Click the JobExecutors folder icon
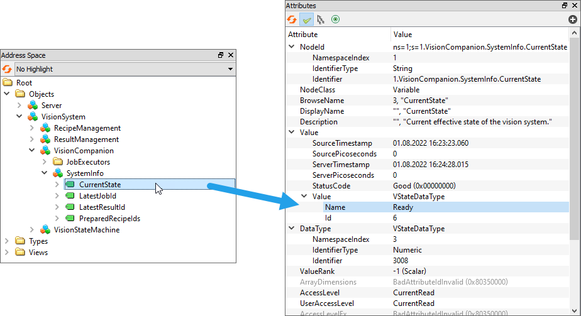Image resolution: width=581 pixels, height=316 pixels. point(57,162)
